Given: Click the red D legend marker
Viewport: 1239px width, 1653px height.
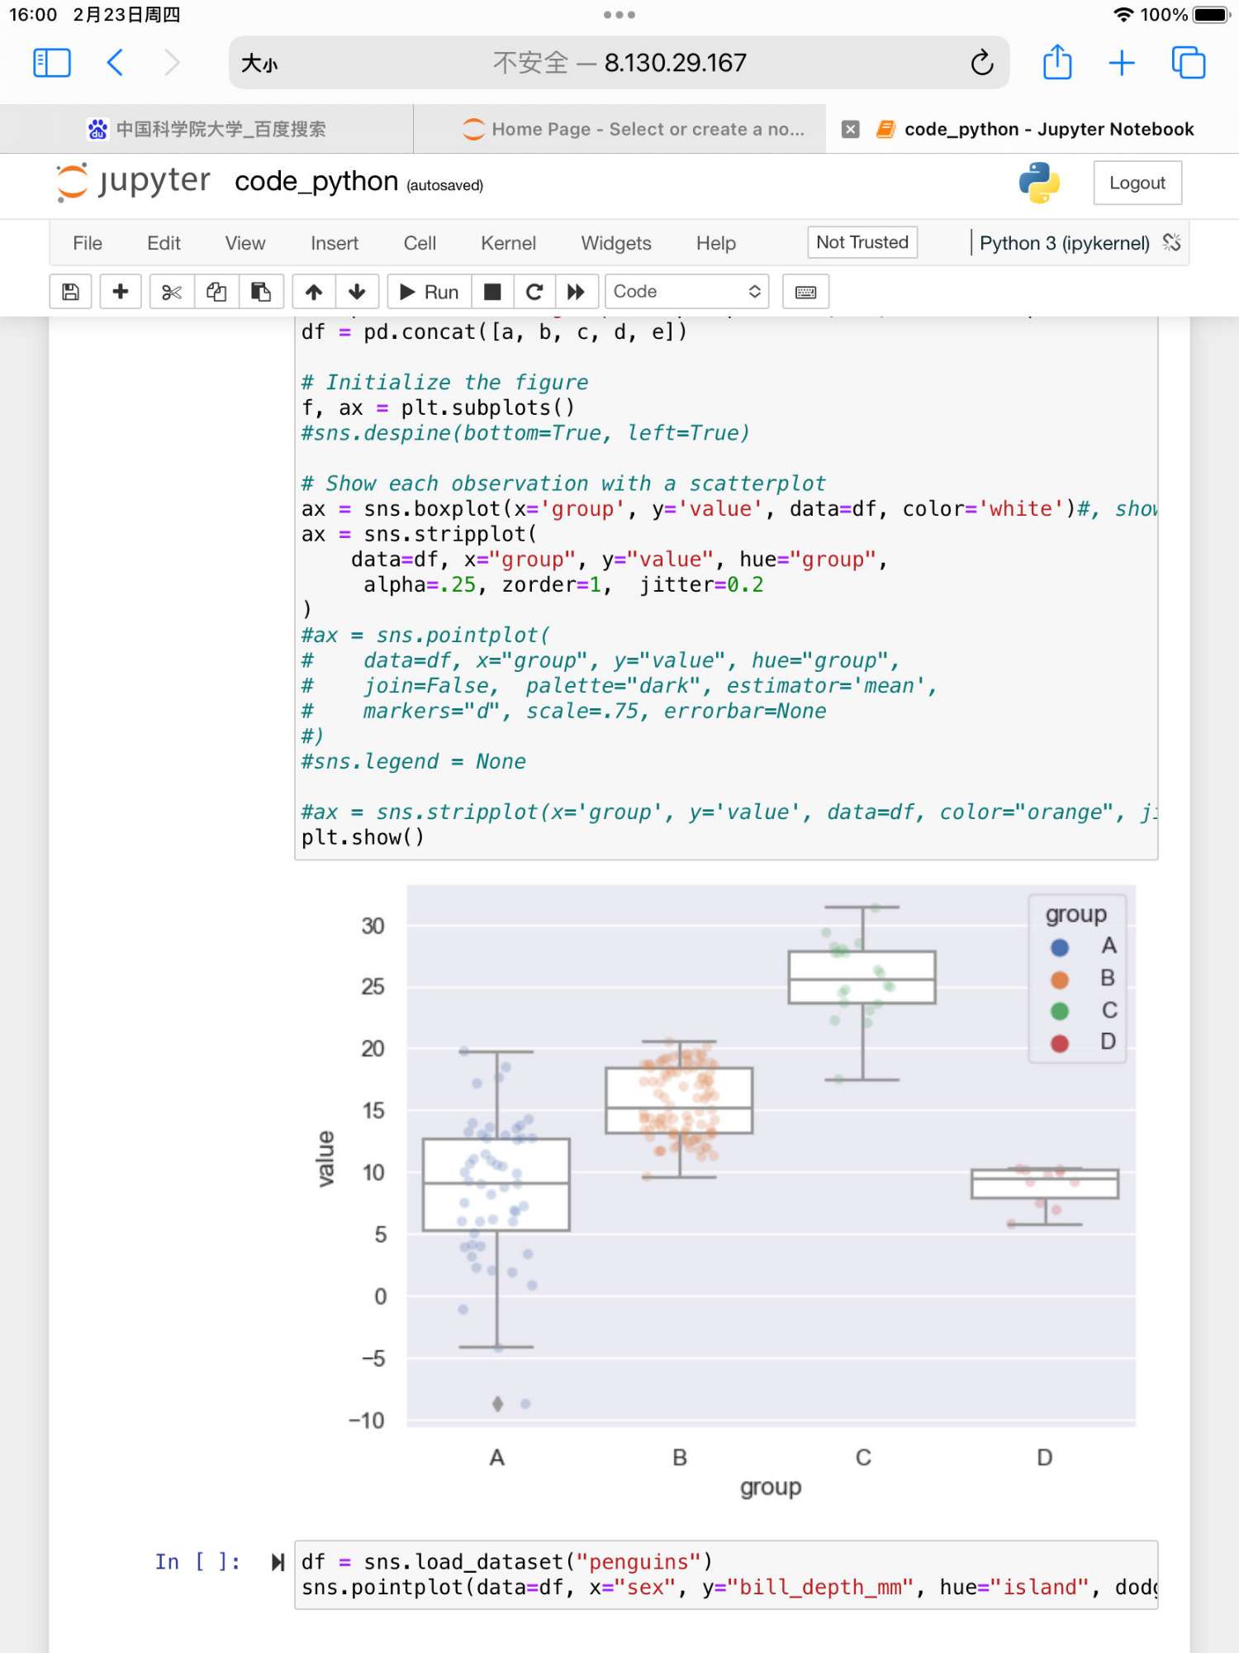Looking at the screenshot, I should click(1060, 1043).
